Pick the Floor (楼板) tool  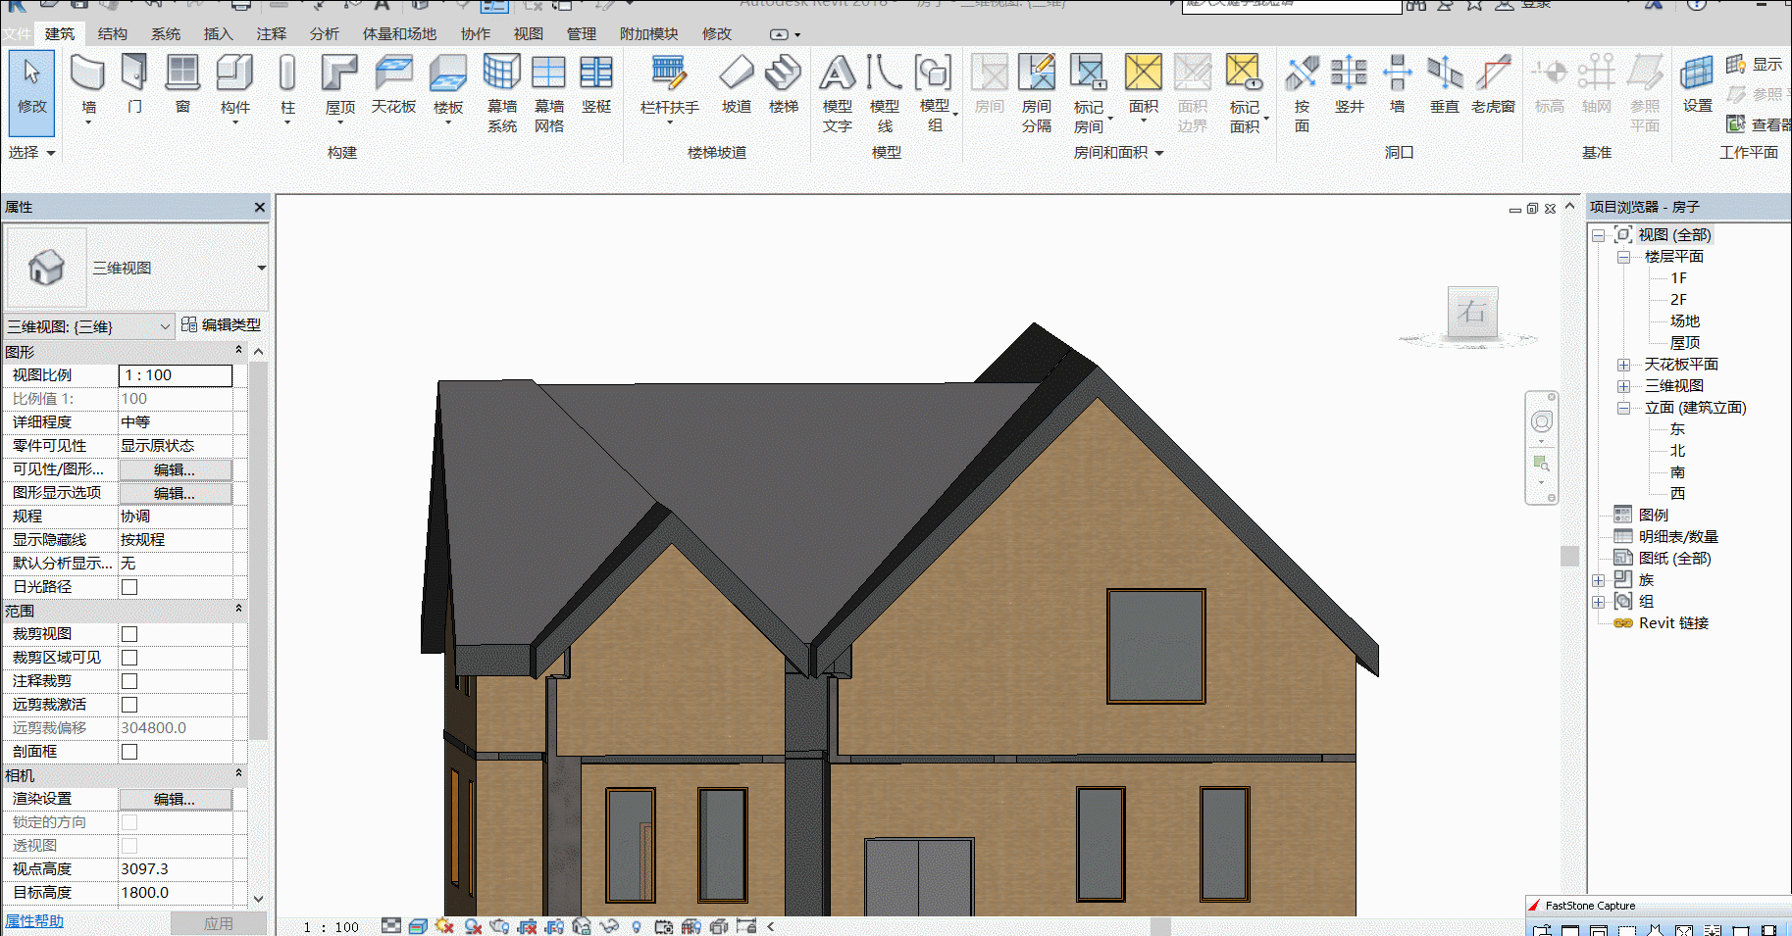click(x=448, y=86)
